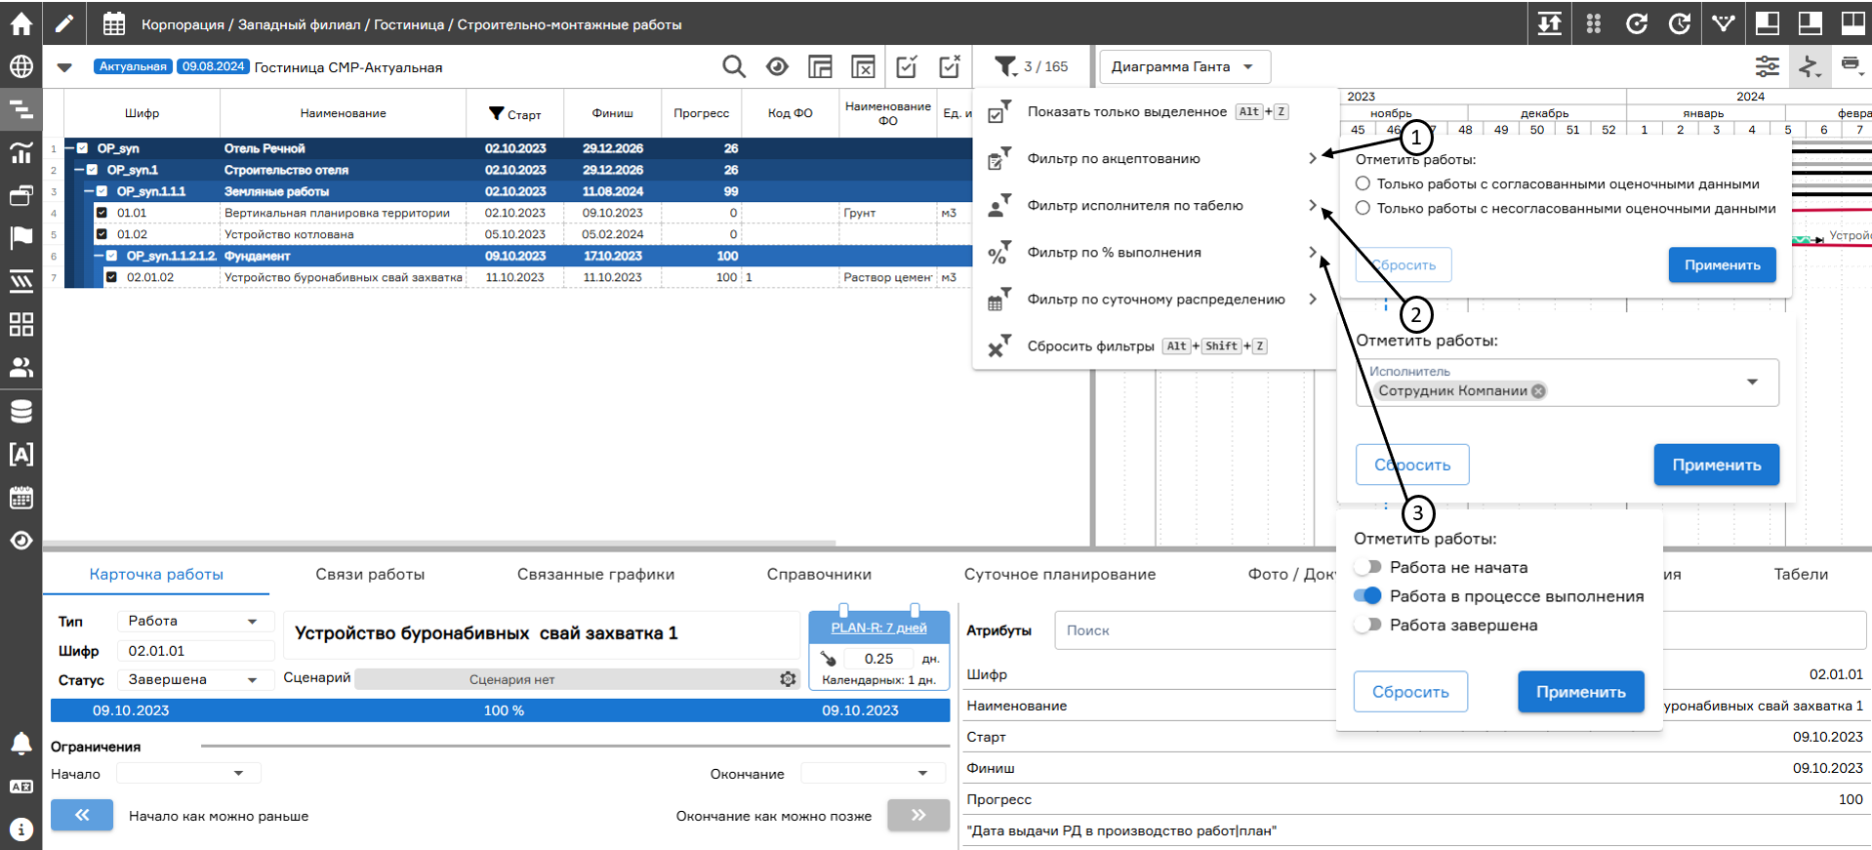Collapse the OP_syn.1.1.1 Земляные работы node

pyautogui.click(x=89, y=191)
